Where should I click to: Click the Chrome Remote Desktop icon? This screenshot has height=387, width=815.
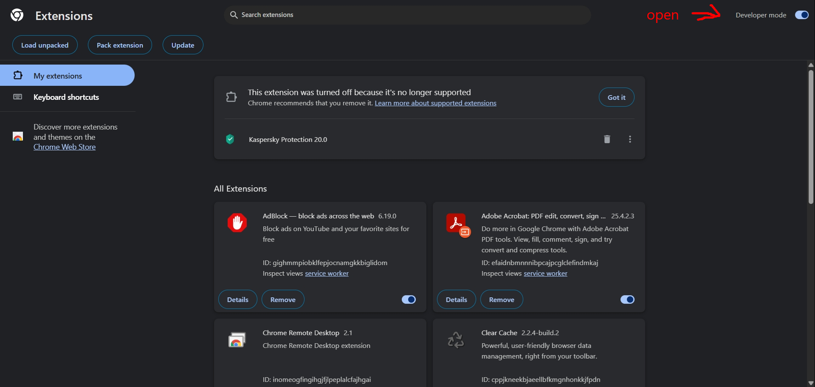pos(237,339)
